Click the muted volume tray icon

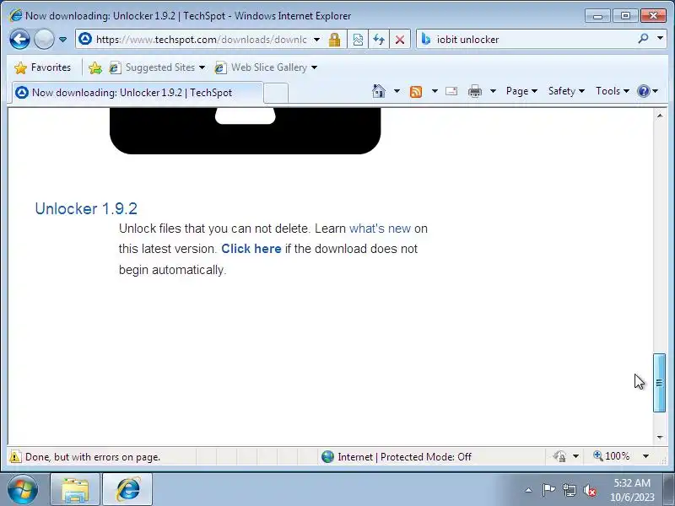[590, 490]
